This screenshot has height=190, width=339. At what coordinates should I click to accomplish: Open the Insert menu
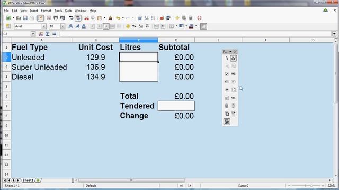(x=34, y=11)
